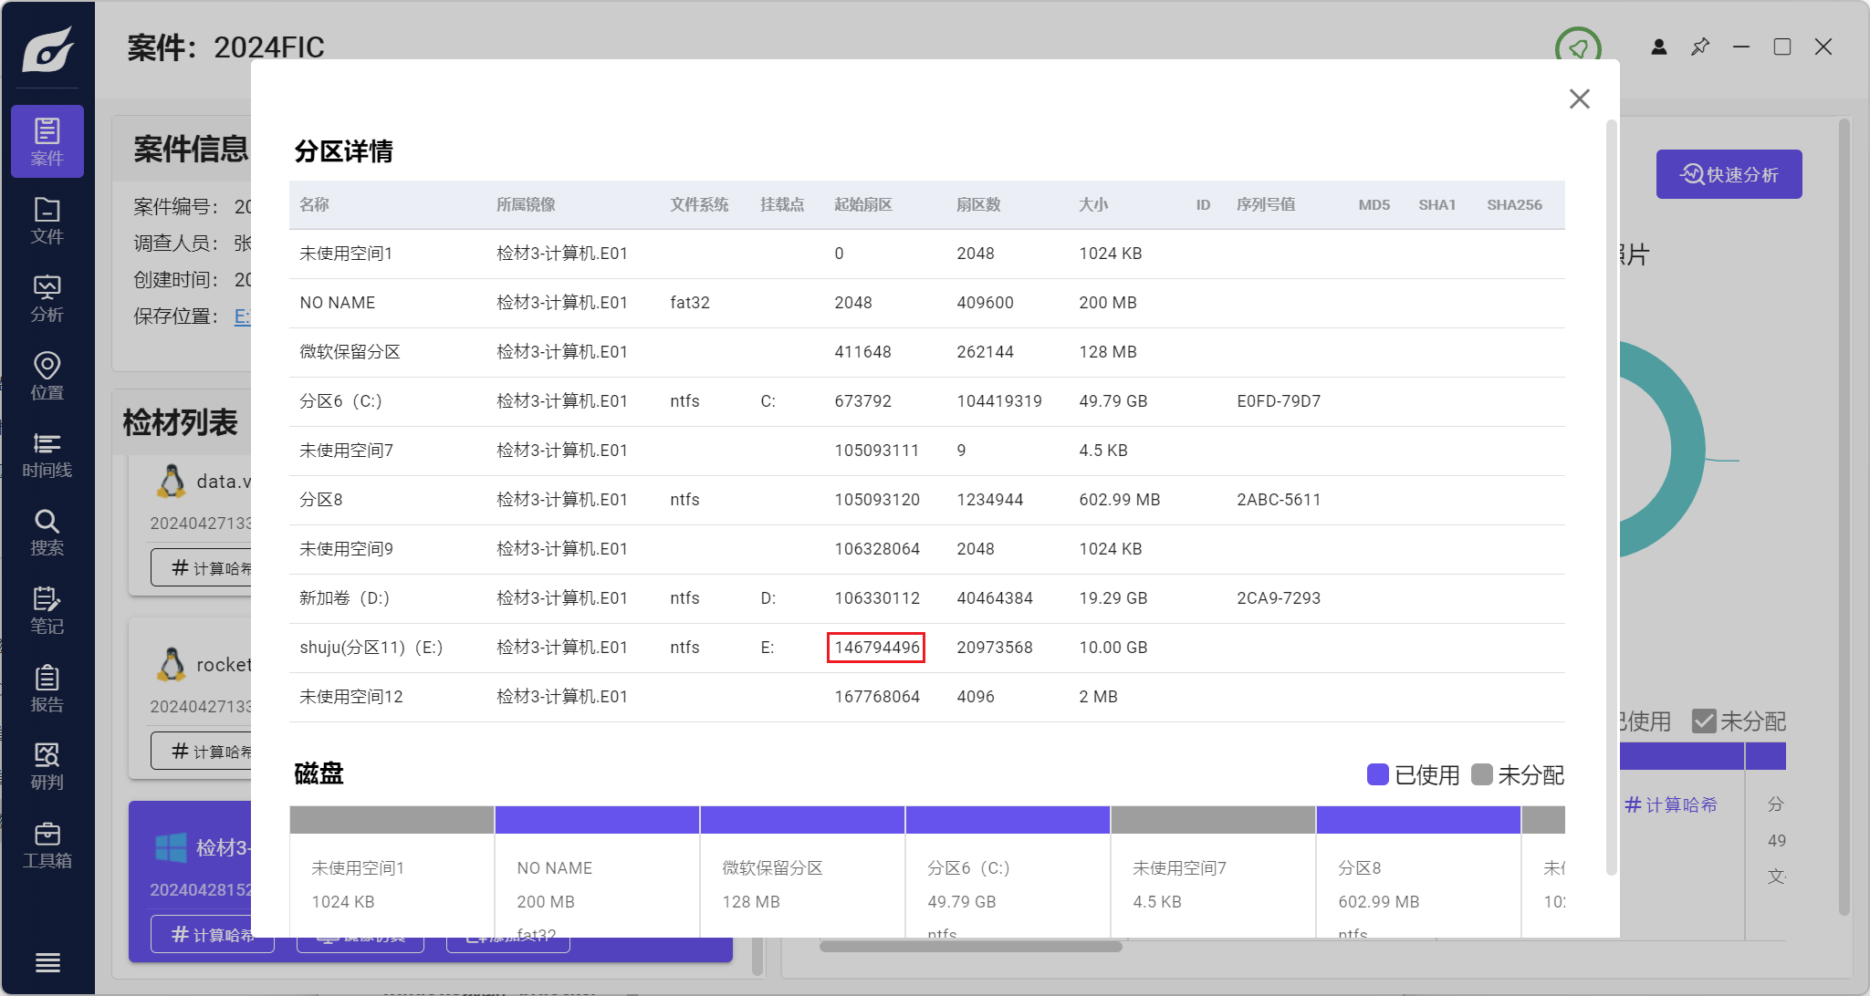Click the main window right scrollbar
This screenshot has height=996, width=1870.
[1844, 515]
